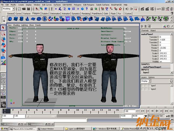Click the single perspective layout icon
The width and height of the screenshot is (174, 131).
[x=3, y=75]
